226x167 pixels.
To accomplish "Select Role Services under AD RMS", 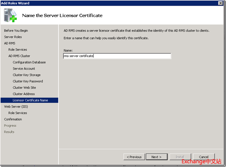I will click(x=18, y=50).
